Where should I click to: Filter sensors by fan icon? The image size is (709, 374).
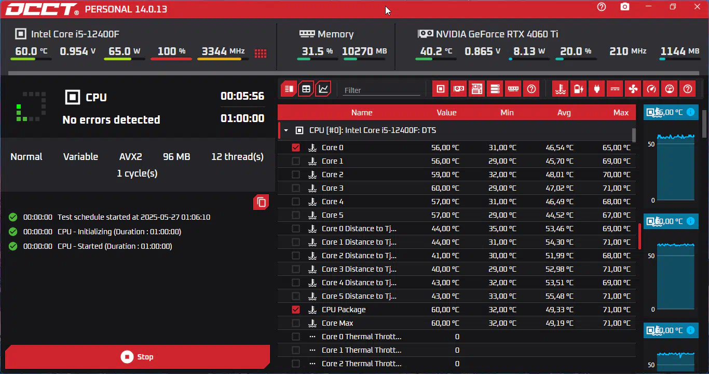tap(633, 89)
